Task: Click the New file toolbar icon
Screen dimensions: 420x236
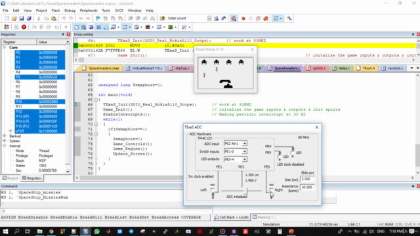Action: (7, 18)
